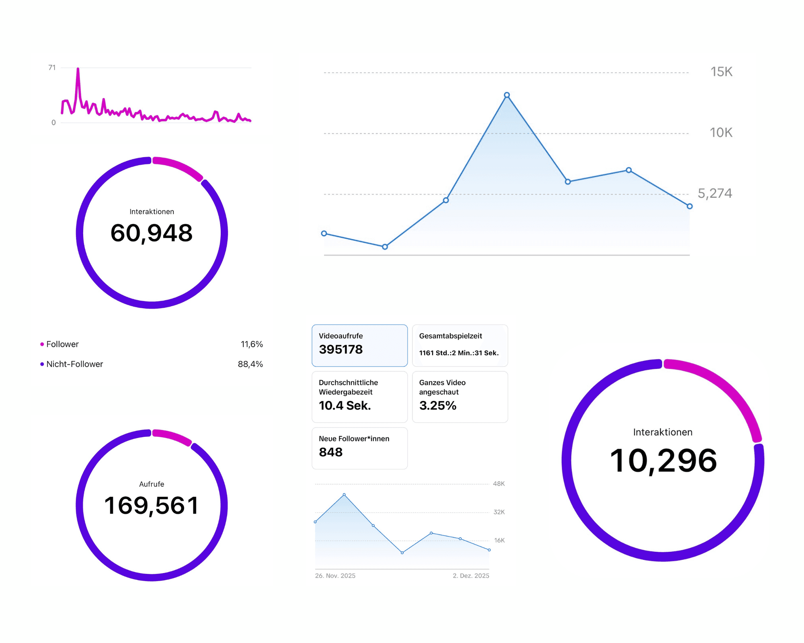Screen dimensions: 804x643
Task: Click the lowest point on large blue chart
Action: 385,247
